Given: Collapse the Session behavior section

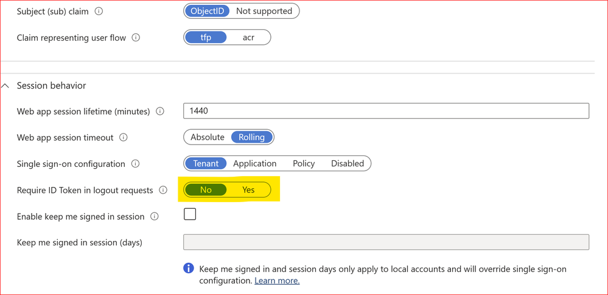Looking at the screenshot, I should [5, 86].
